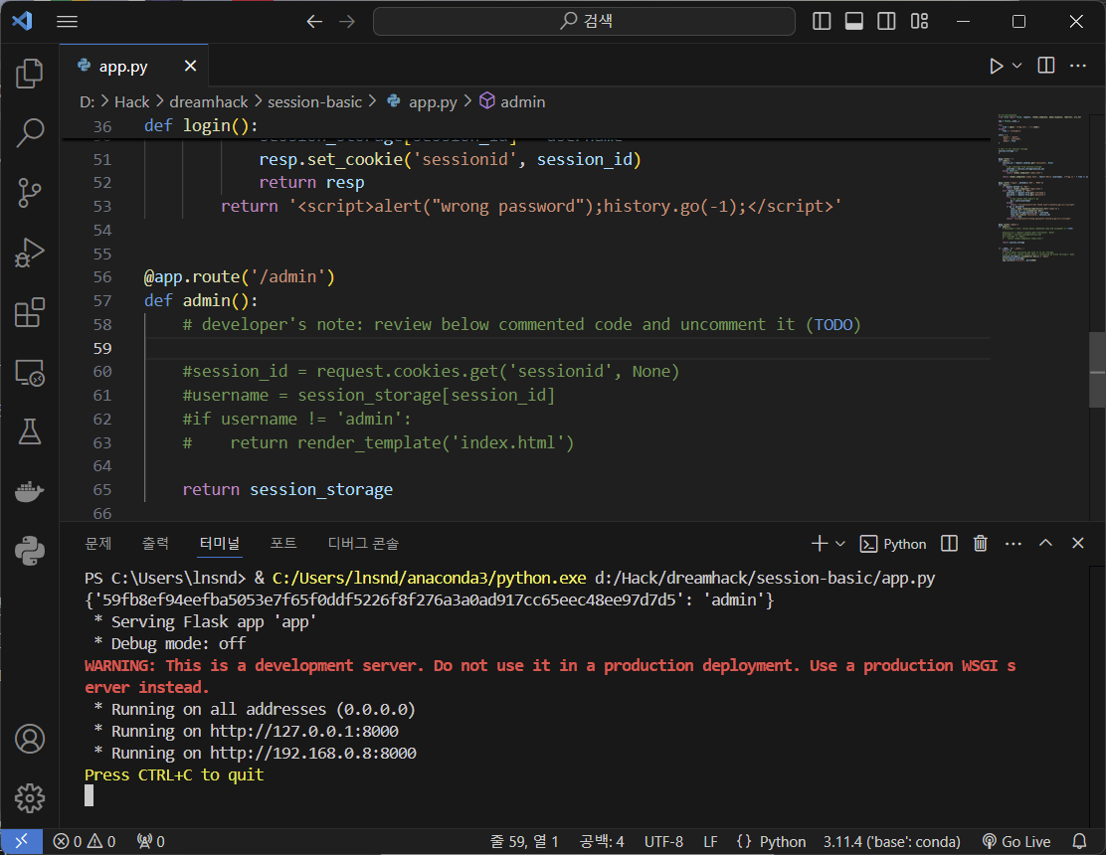Expand the run button dropdown arrow
Image resolution: width=1106 pixels, height=855 pixels.
[x=1017, y=66]
